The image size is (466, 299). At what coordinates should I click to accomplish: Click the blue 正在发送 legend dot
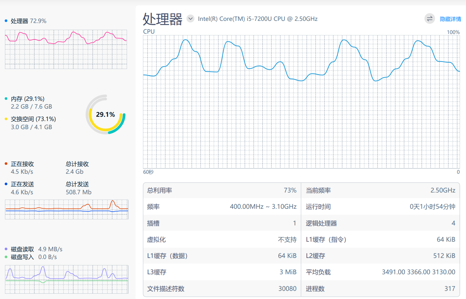(x=5, y=184)
